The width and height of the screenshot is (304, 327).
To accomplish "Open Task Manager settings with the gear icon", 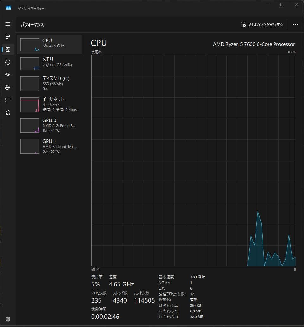I will (8, 319).
